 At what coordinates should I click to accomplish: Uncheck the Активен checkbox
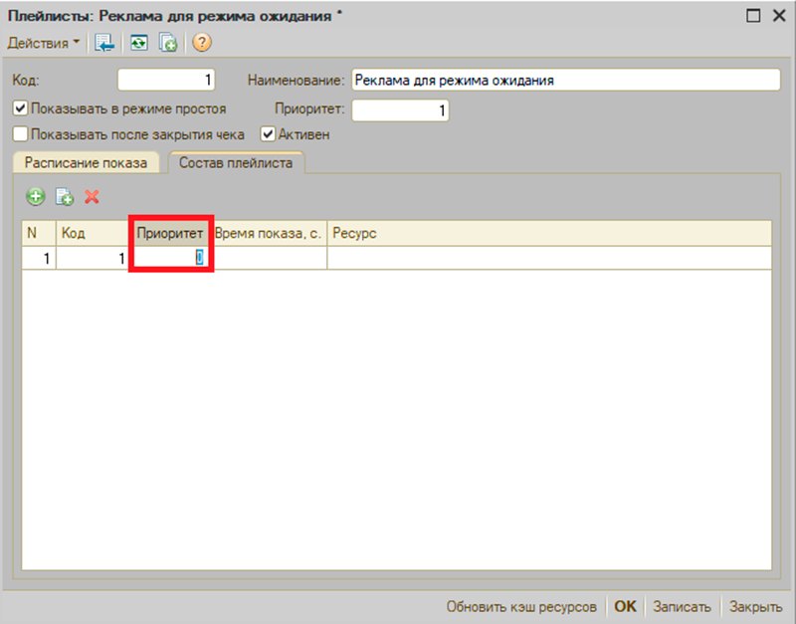(268, 134)
